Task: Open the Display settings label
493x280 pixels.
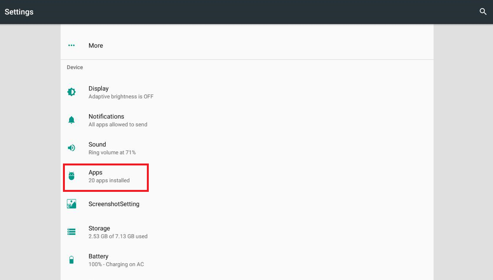Action: 98,89
